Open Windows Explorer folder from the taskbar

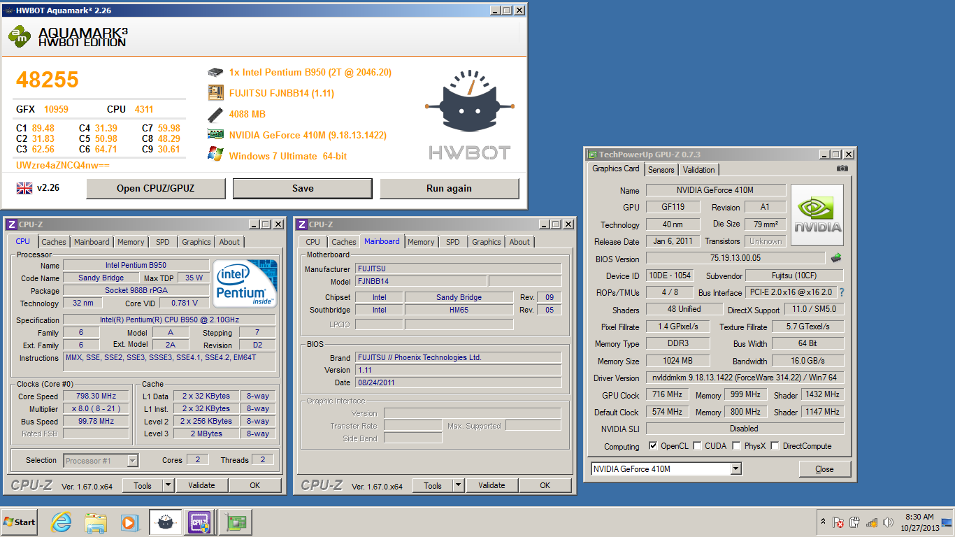(x=96, y=522)
